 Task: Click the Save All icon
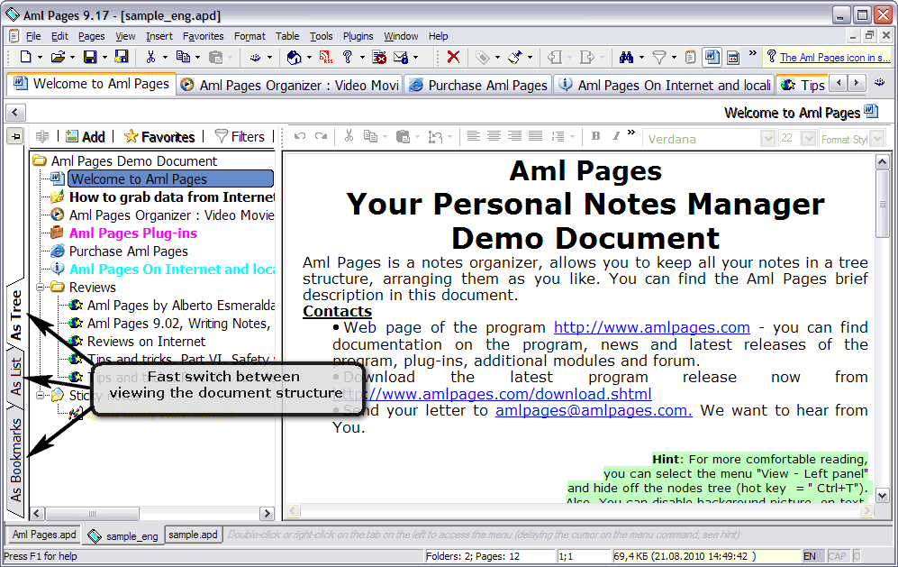tap(122, 56)
